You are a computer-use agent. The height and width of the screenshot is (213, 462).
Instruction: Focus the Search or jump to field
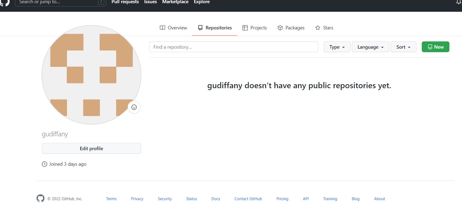coord(60,2)
